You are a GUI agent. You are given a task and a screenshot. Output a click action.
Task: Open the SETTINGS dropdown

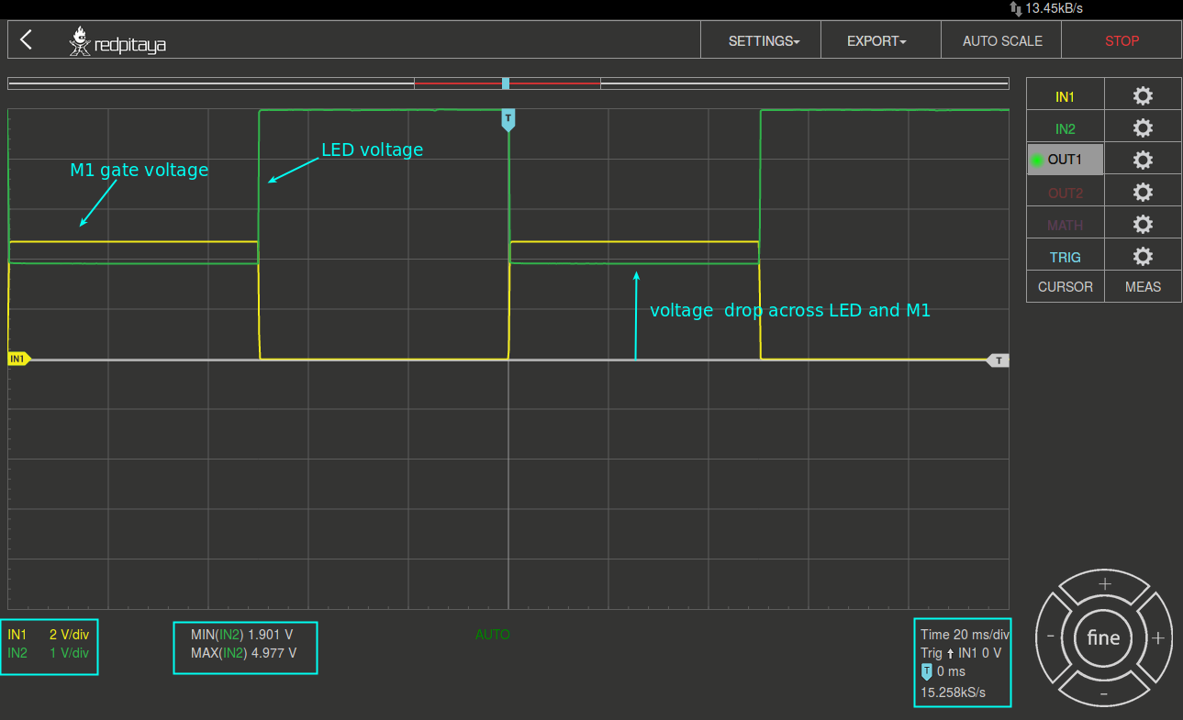[764, 40]
